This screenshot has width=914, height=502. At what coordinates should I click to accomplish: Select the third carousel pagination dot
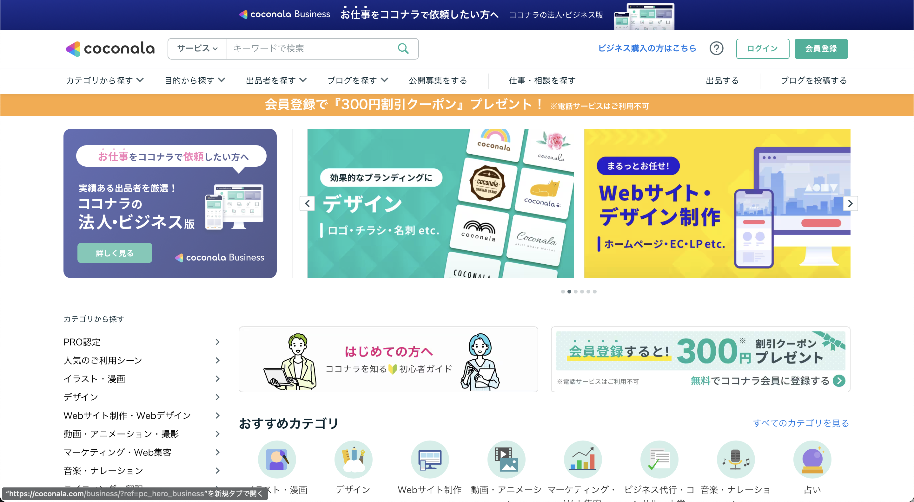click(575, 292)
